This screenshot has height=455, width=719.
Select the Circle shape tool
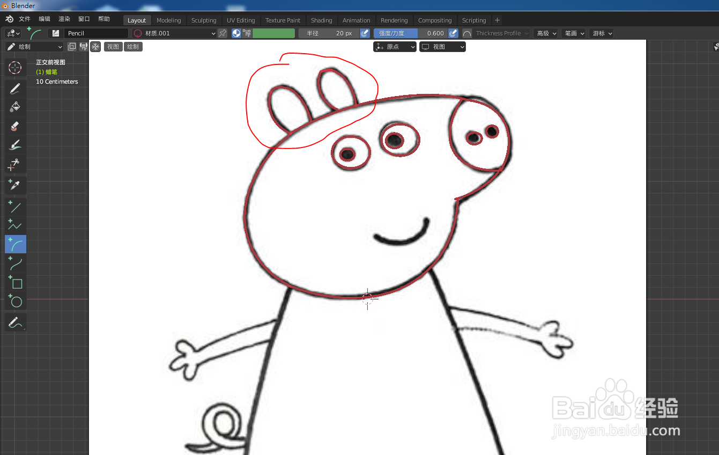point(14,302)
